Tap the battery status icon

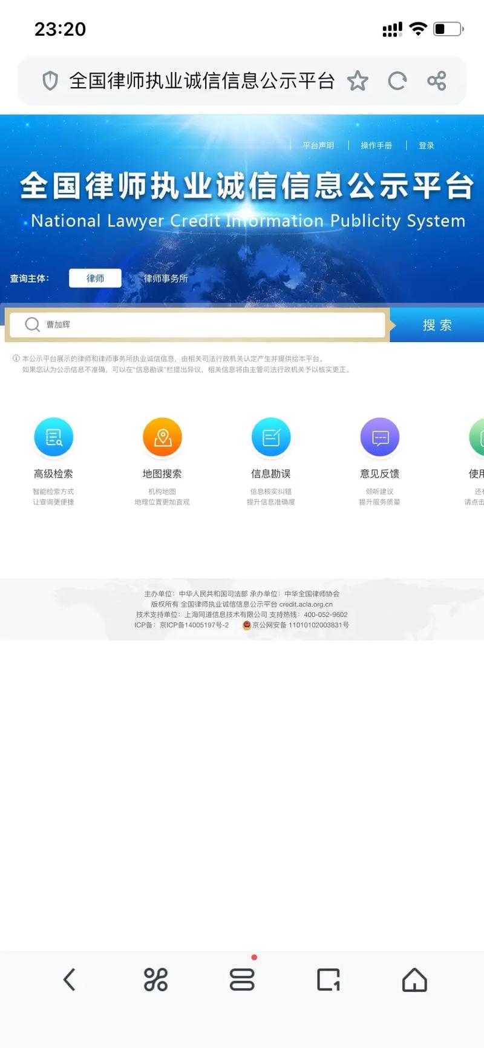(x=449, y=28)
